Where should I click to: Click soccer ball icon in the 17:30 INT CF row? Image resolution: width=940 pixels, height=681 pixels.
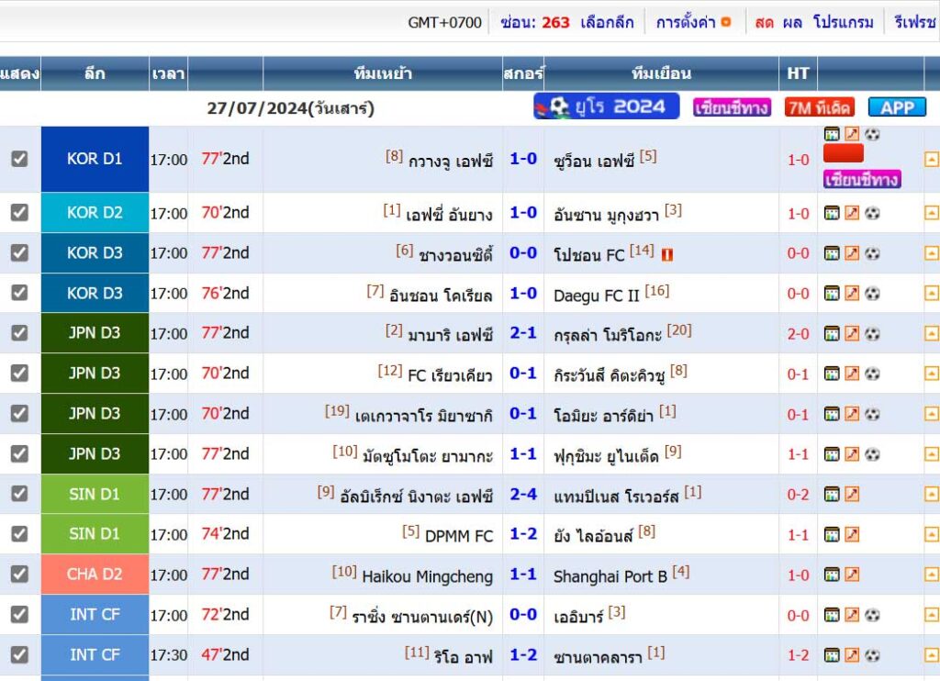pos(872,654)
